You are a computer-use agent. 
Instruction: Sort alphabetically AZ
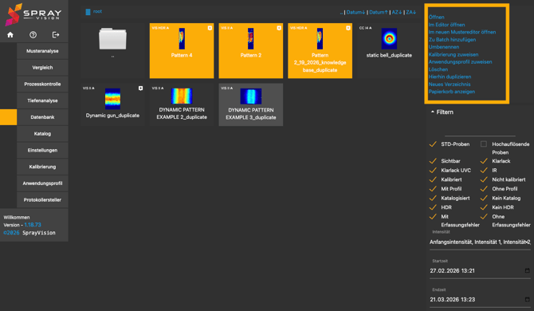click(397, 12)
